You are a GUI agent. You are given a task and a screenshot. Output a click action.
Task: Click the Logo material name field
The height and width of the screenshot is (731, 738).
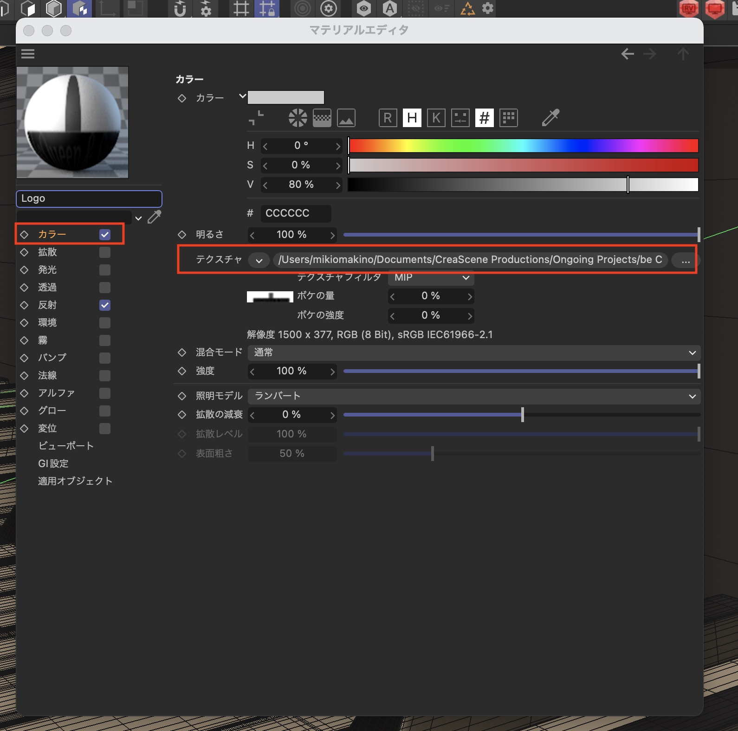(x=89, y=199)
